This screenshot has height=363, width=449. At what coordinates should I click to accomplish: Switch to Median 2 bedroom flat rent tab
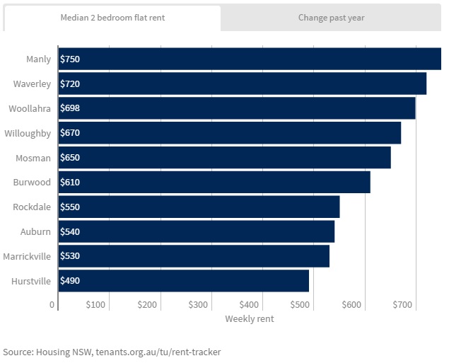[x=112, y=18]
